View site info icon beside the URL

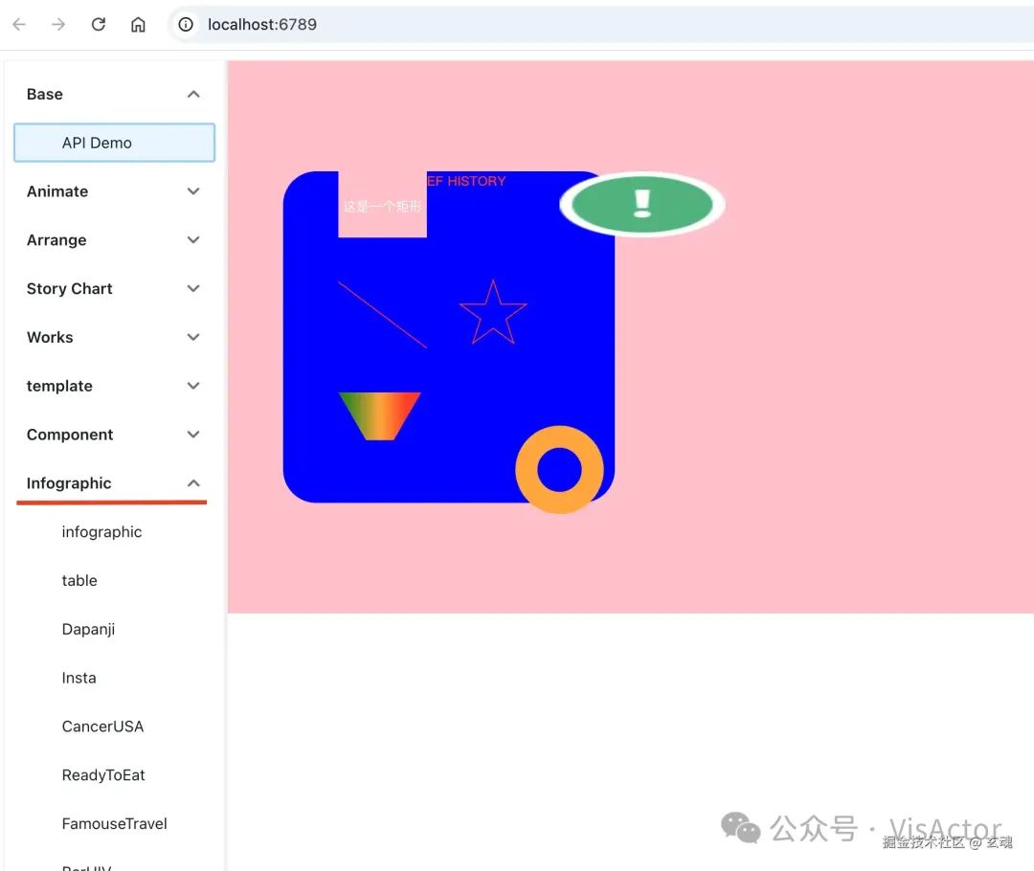(186, 24)
